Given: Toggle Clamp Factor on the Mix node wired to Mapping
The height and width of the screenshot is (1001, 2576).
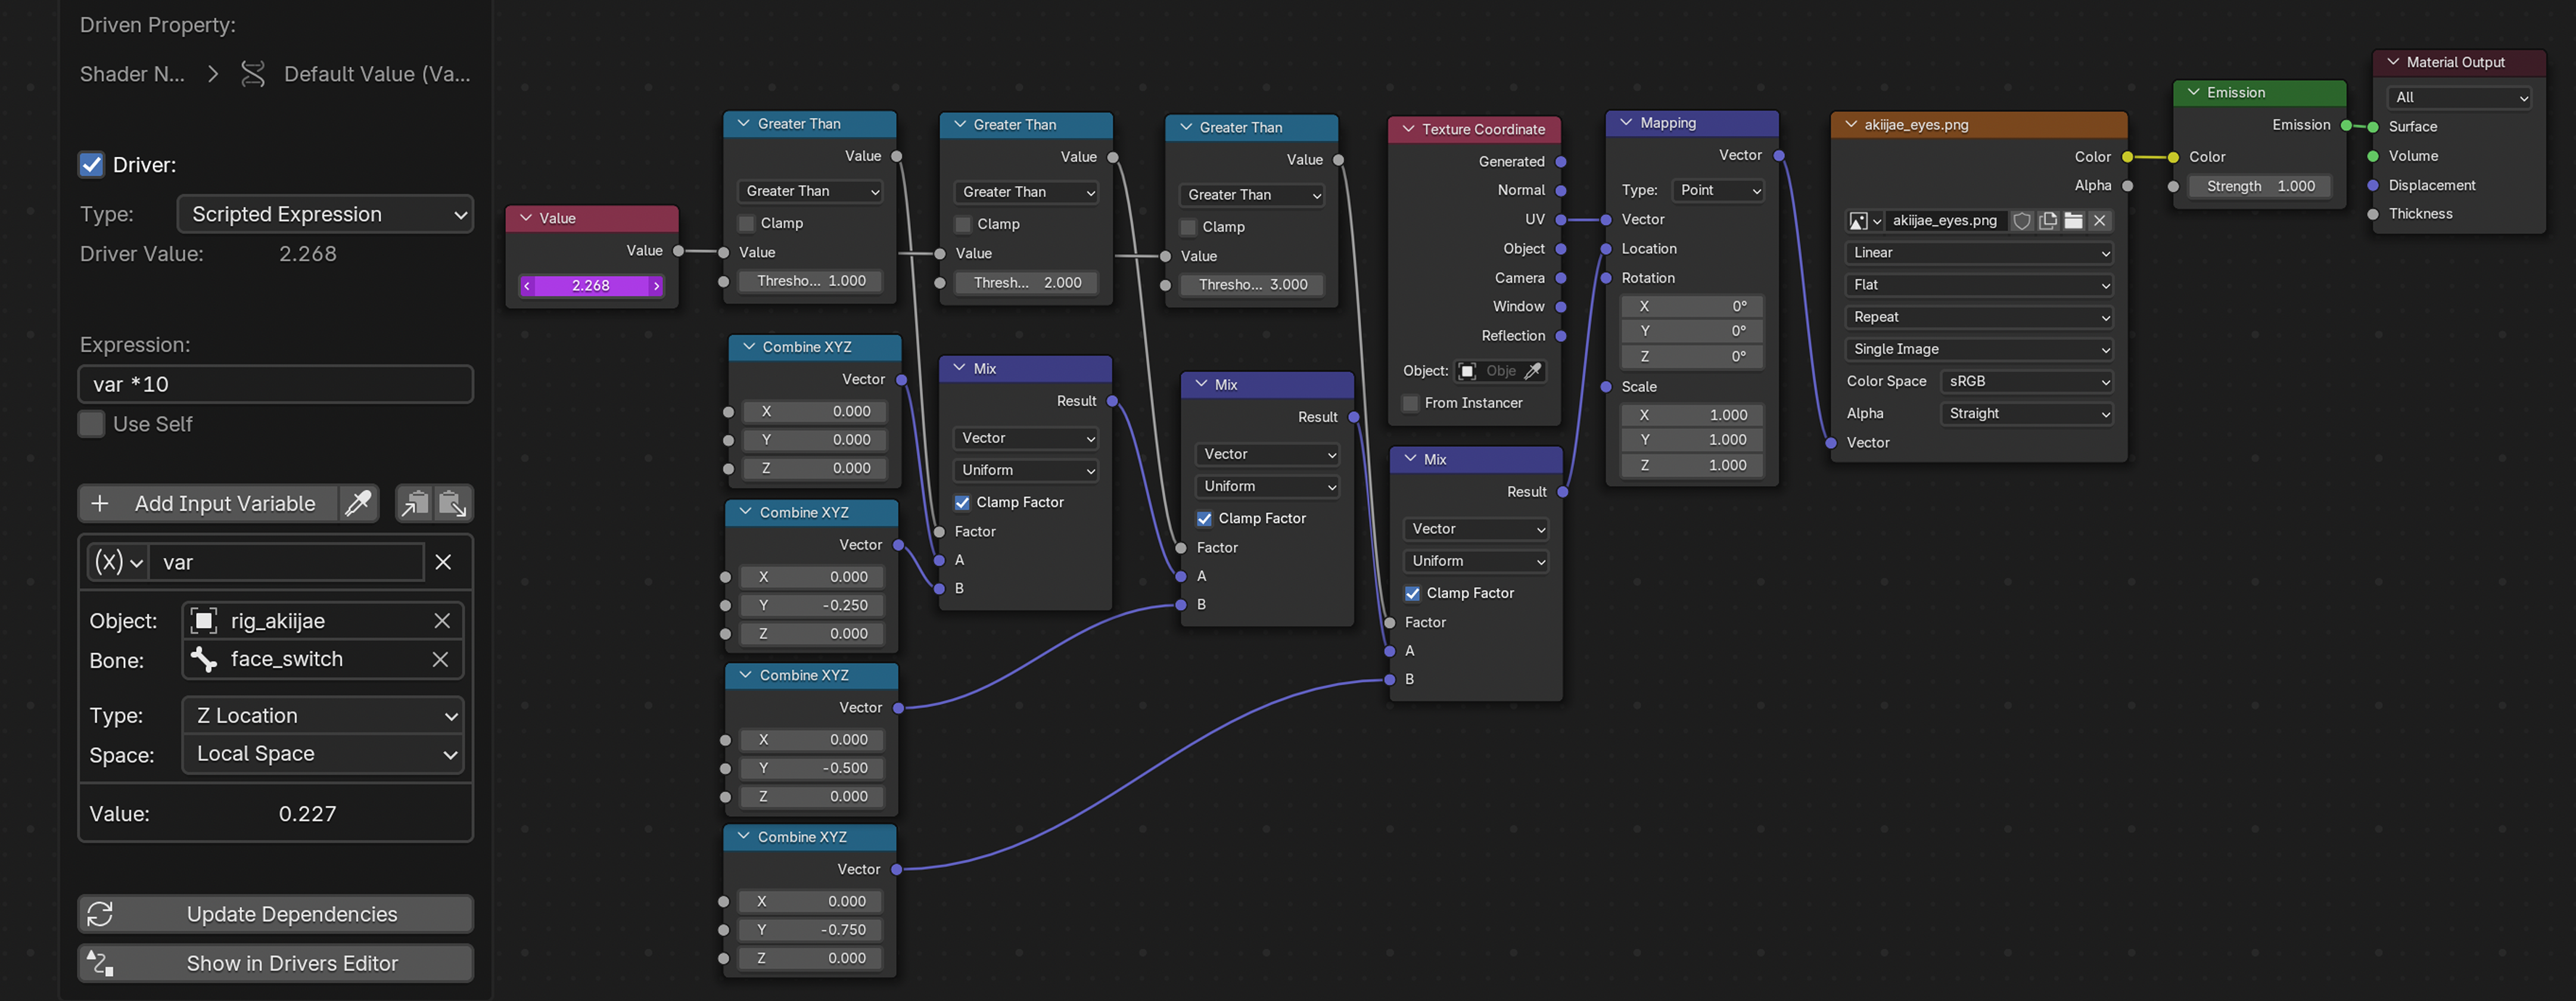Looking at the screenshot, I should 1412,593.
